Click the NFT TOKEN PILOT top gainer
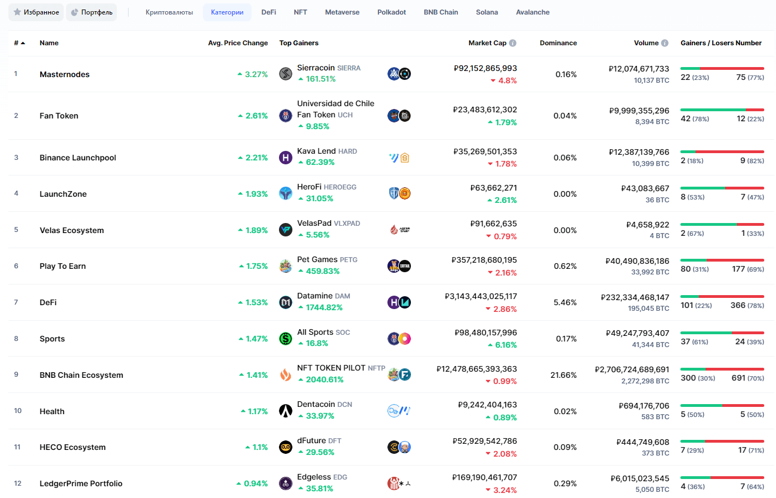776x498 pixels. pos(331,368)
